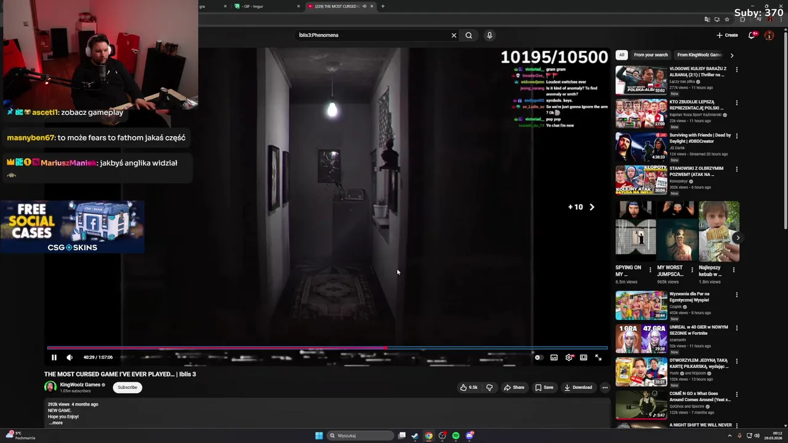
Task: Open Windows Start menu
Action: [x=319, y=436]
